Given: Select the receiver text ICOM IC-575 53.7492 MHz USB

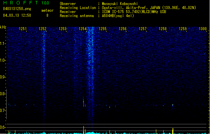Looking at the screenshot, I should point(134,12).
